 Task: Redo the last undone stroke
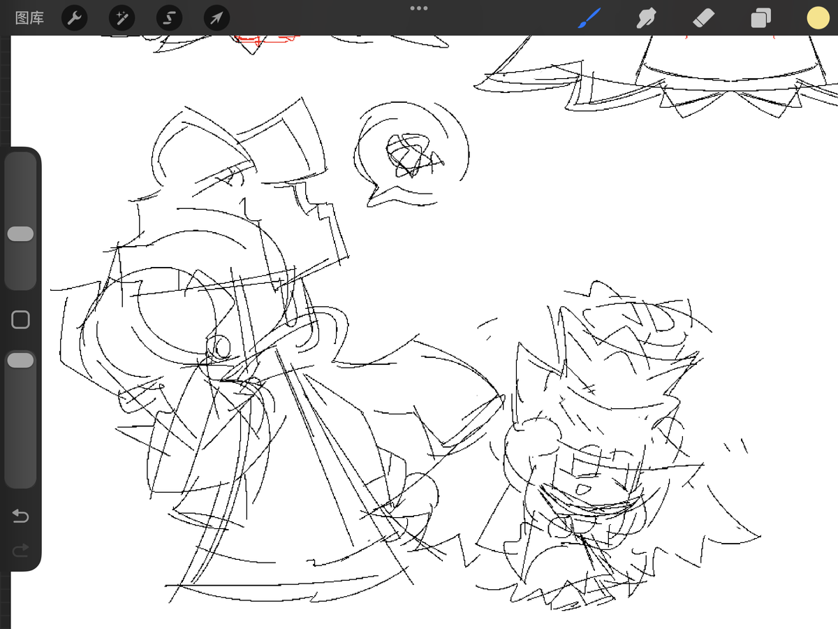pos(20,550)
